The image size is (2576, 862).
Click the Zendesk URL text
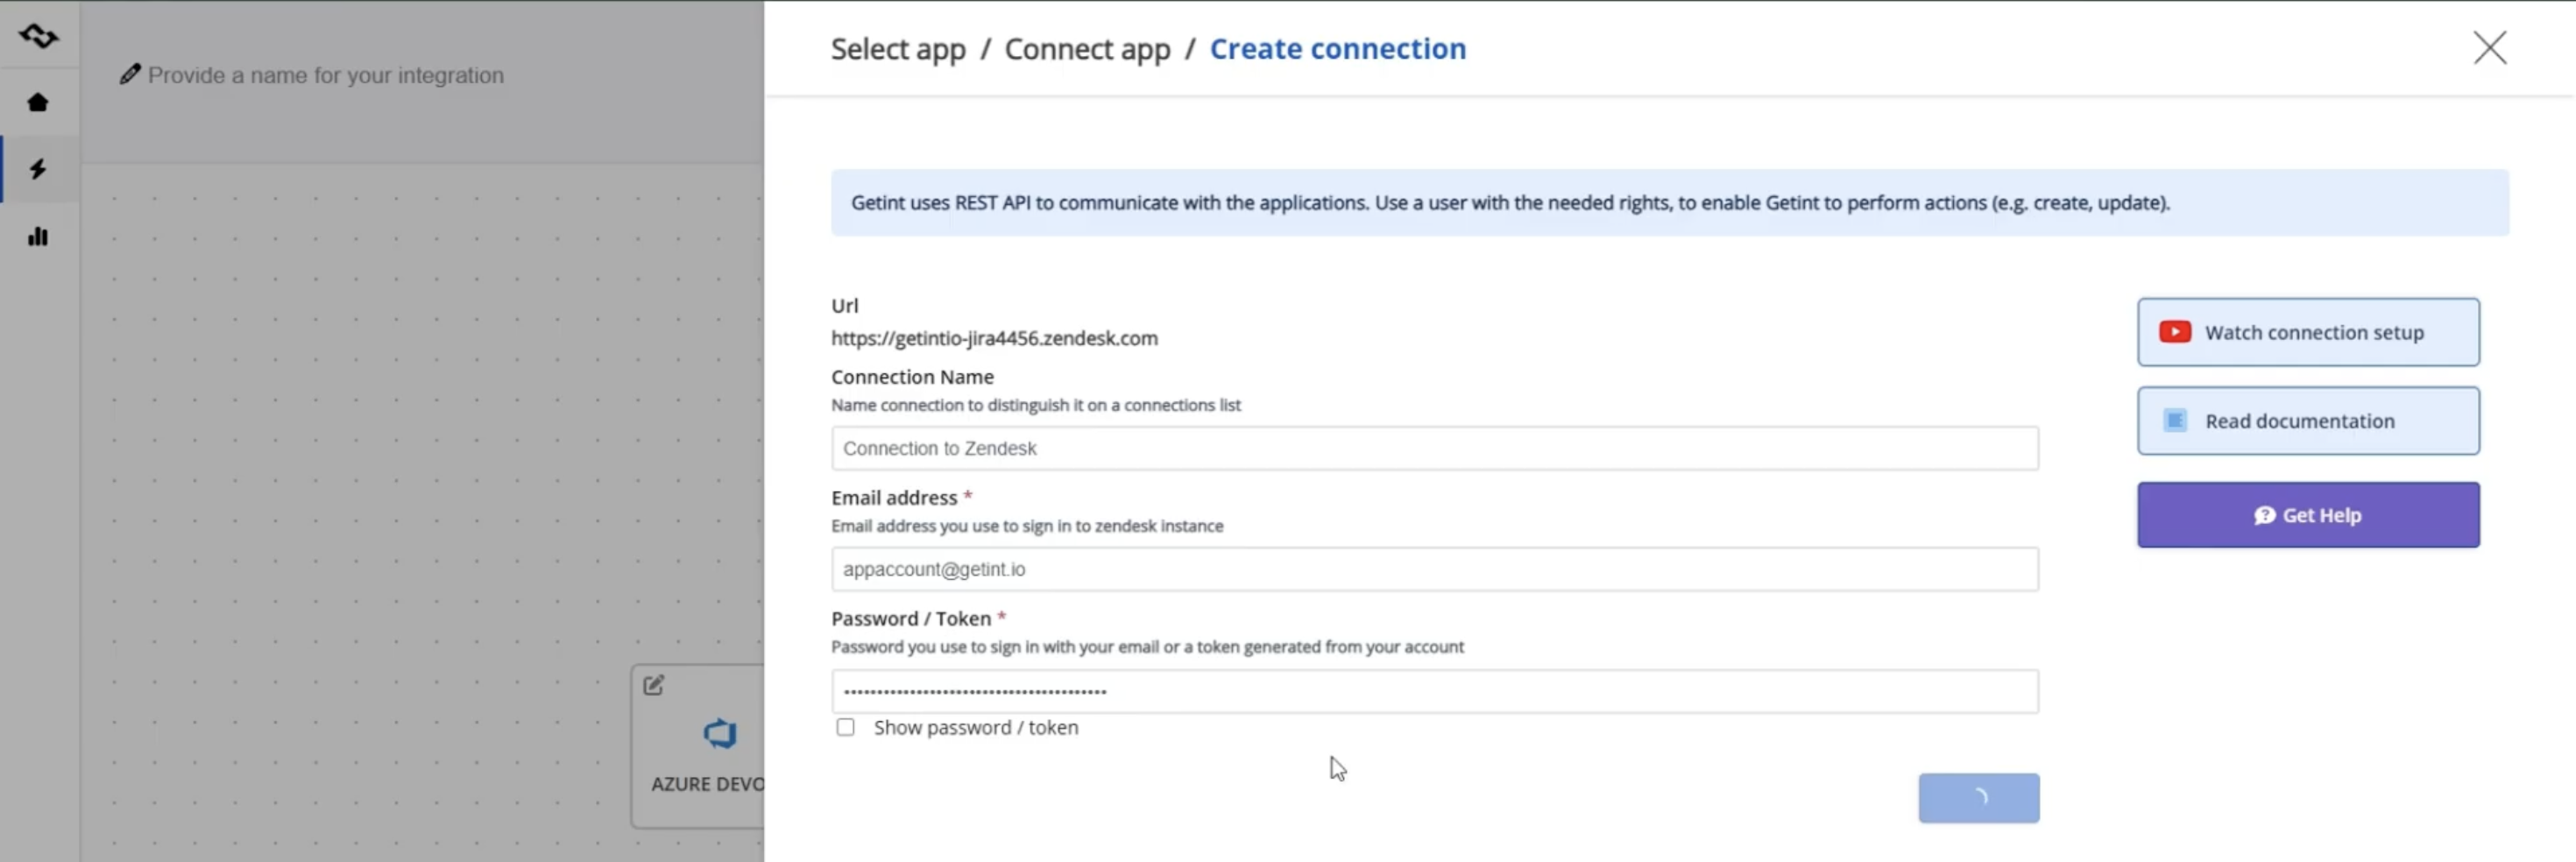coord(994,338)
